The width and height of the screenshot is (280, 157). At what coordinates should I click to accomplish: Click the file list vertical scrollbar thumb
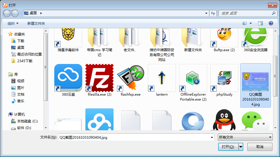pyautogui.click(x=275, y=76)
